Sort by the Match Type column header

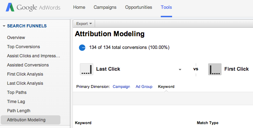point(207,123)
